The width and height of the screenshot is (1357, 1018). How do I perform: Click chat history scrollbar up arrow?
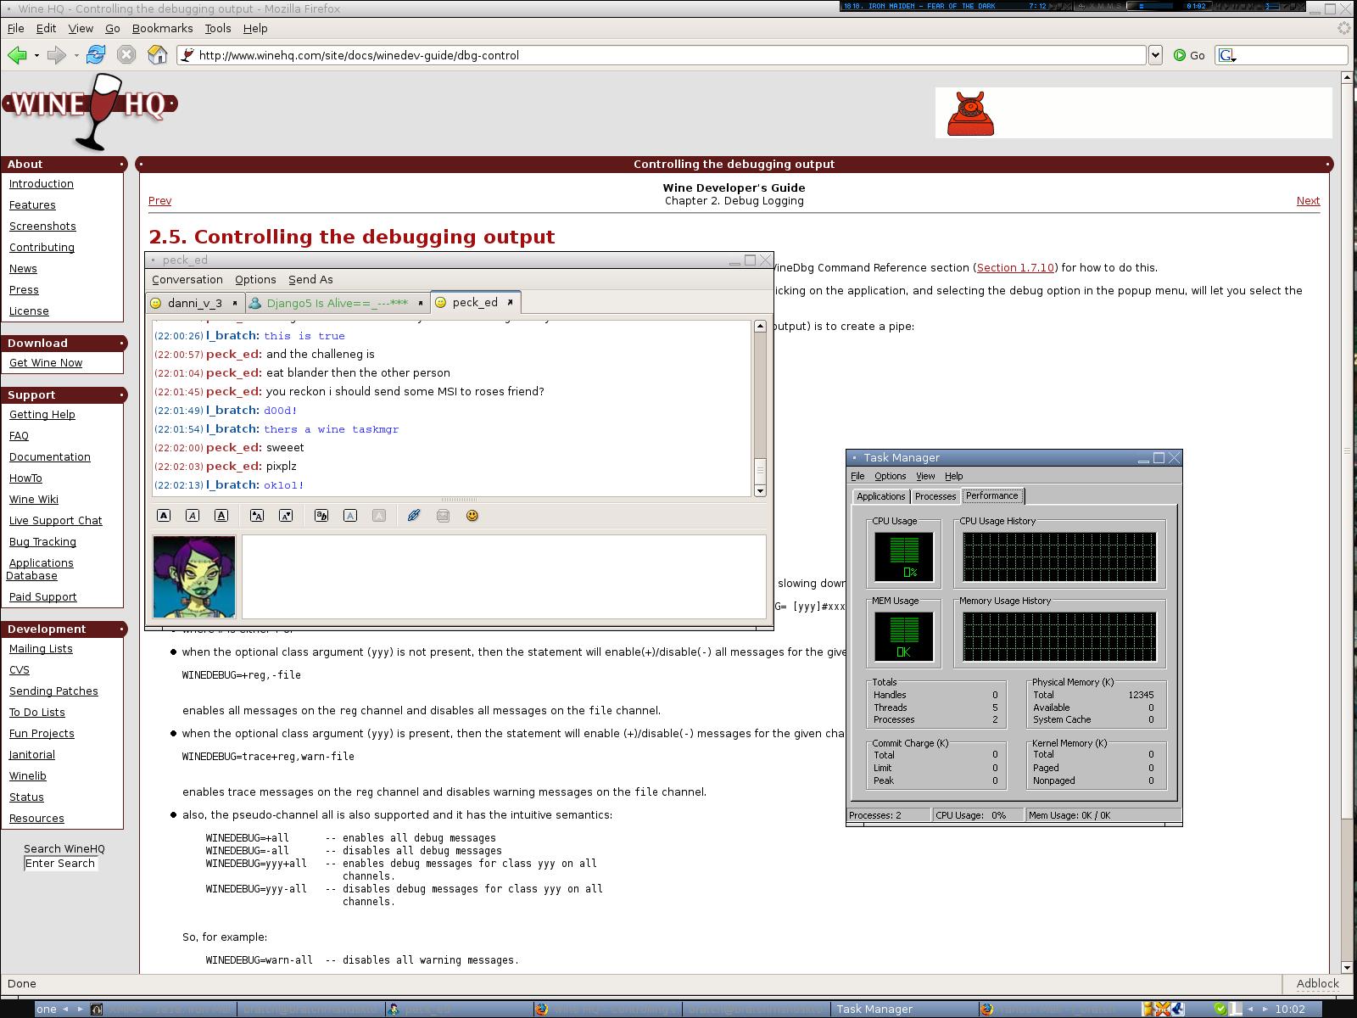pyautogui.click(x=760, y=327)
